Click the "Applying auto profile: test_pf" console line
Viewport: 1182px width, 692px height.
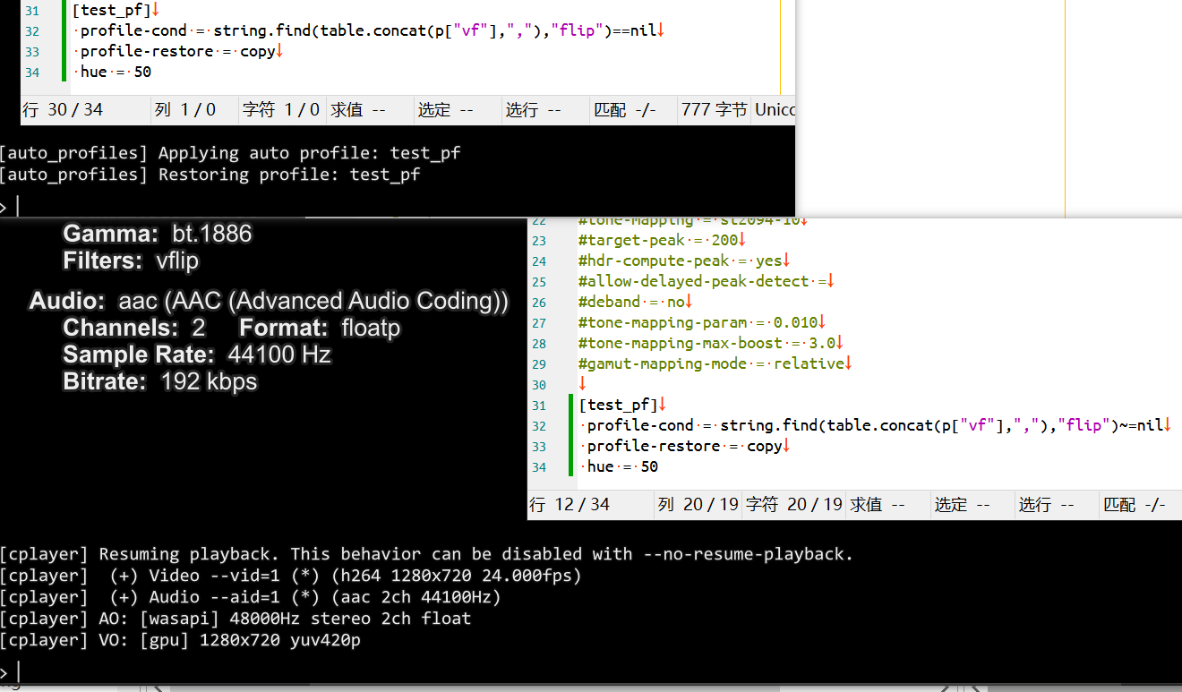click(x=230, y=153)
